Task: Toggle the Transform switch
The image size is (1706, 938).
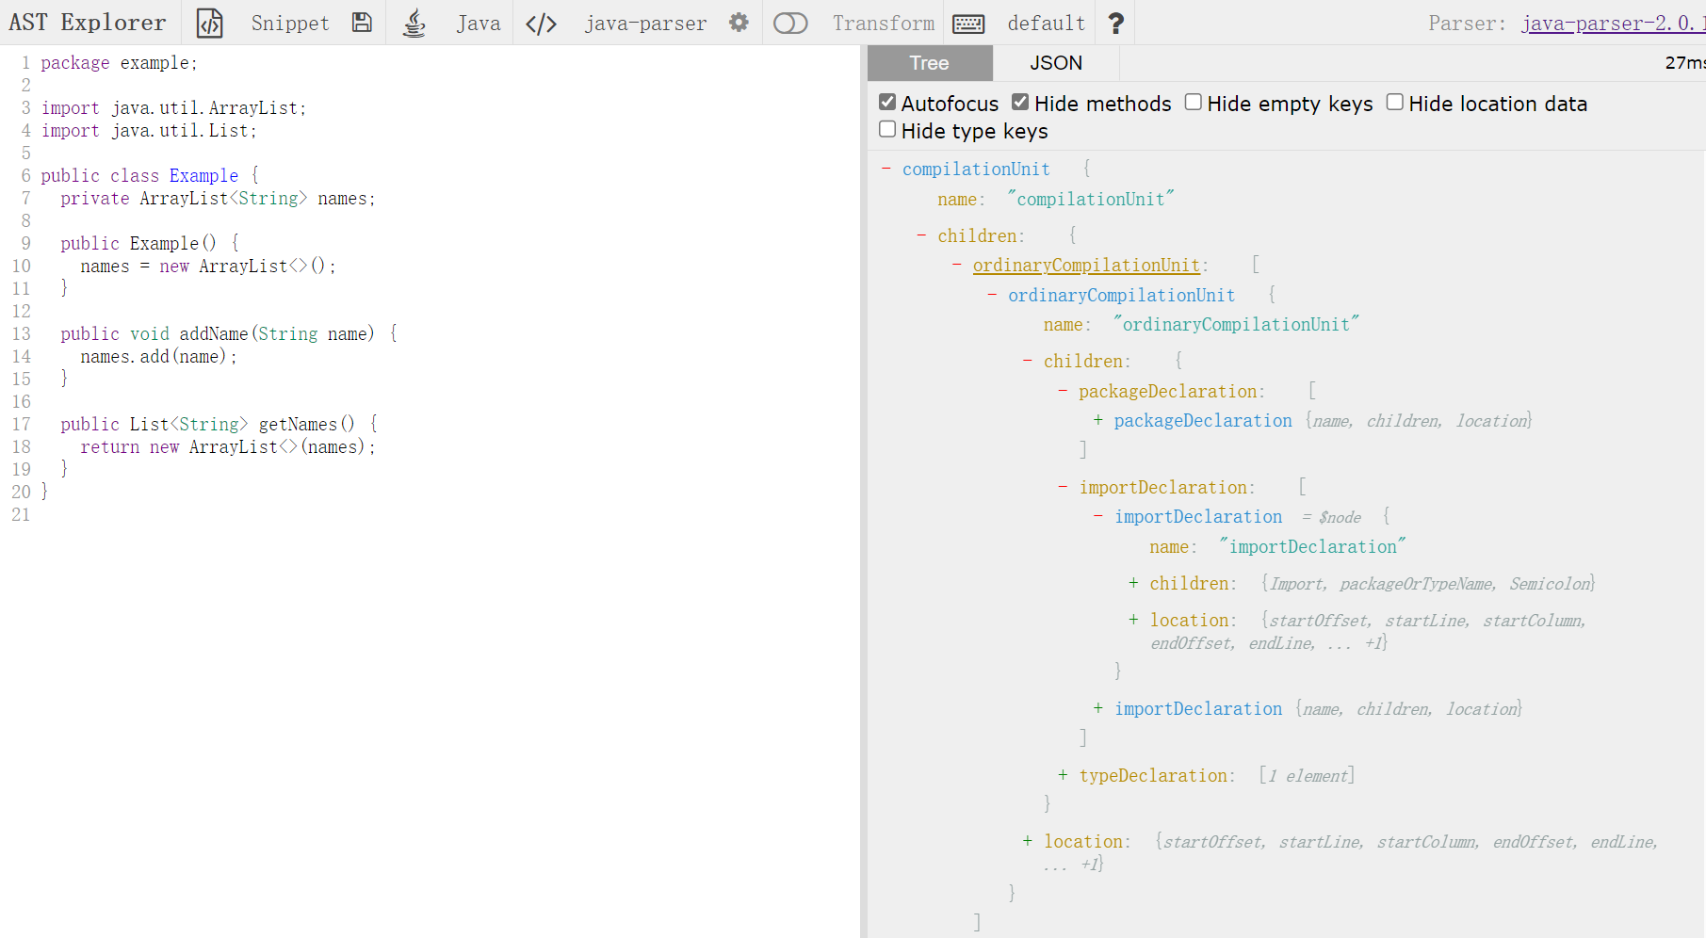Action: (790, 23)
